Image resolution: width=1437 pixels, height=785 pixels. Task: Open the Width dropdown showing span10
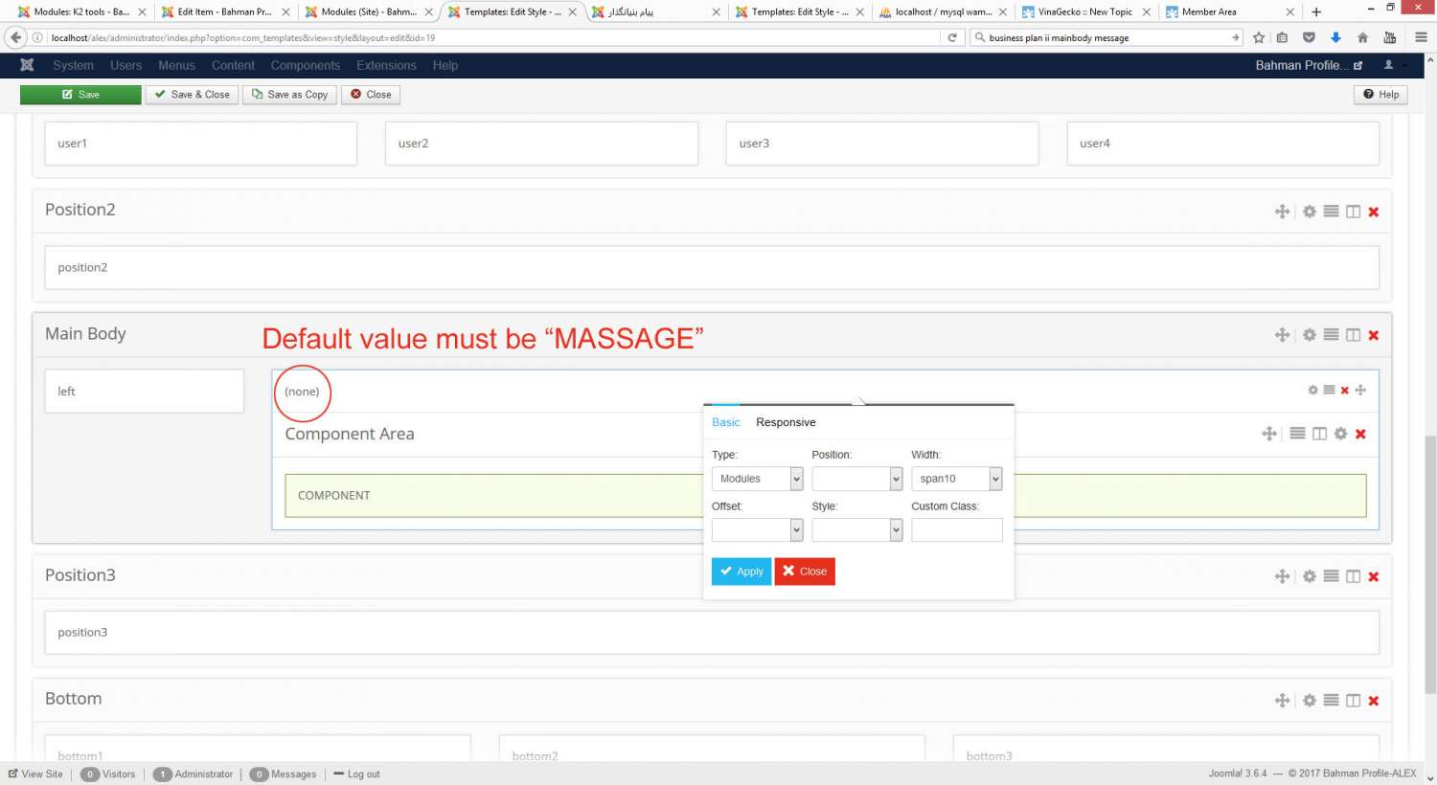(956, 479)
